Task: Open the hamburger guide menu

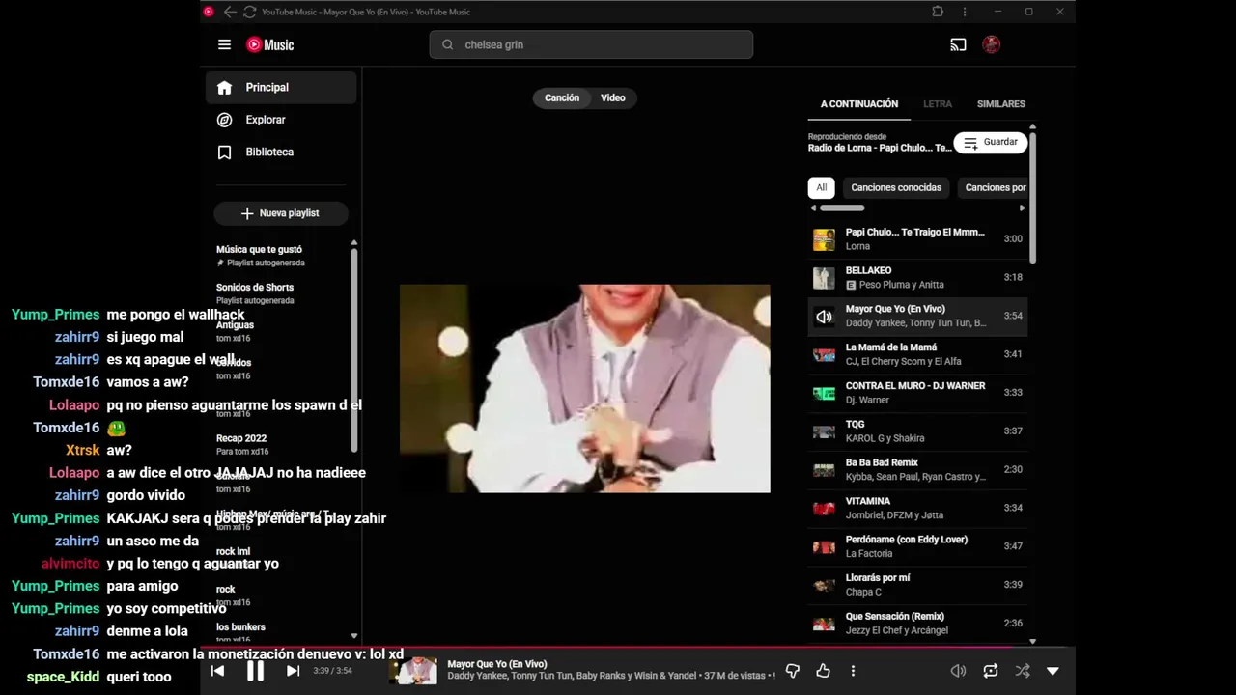Action: click(224, 44)
